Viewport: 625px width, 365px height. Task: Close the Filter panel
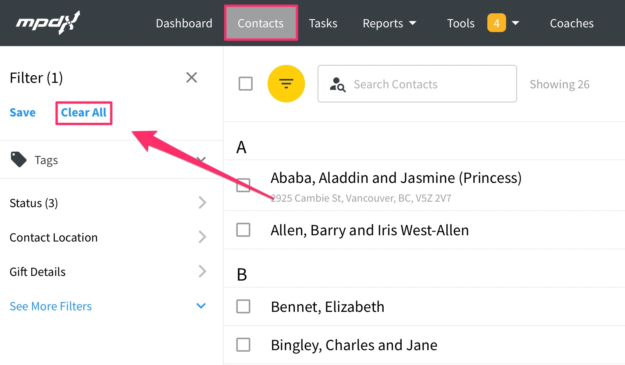[x=192, y=77]
